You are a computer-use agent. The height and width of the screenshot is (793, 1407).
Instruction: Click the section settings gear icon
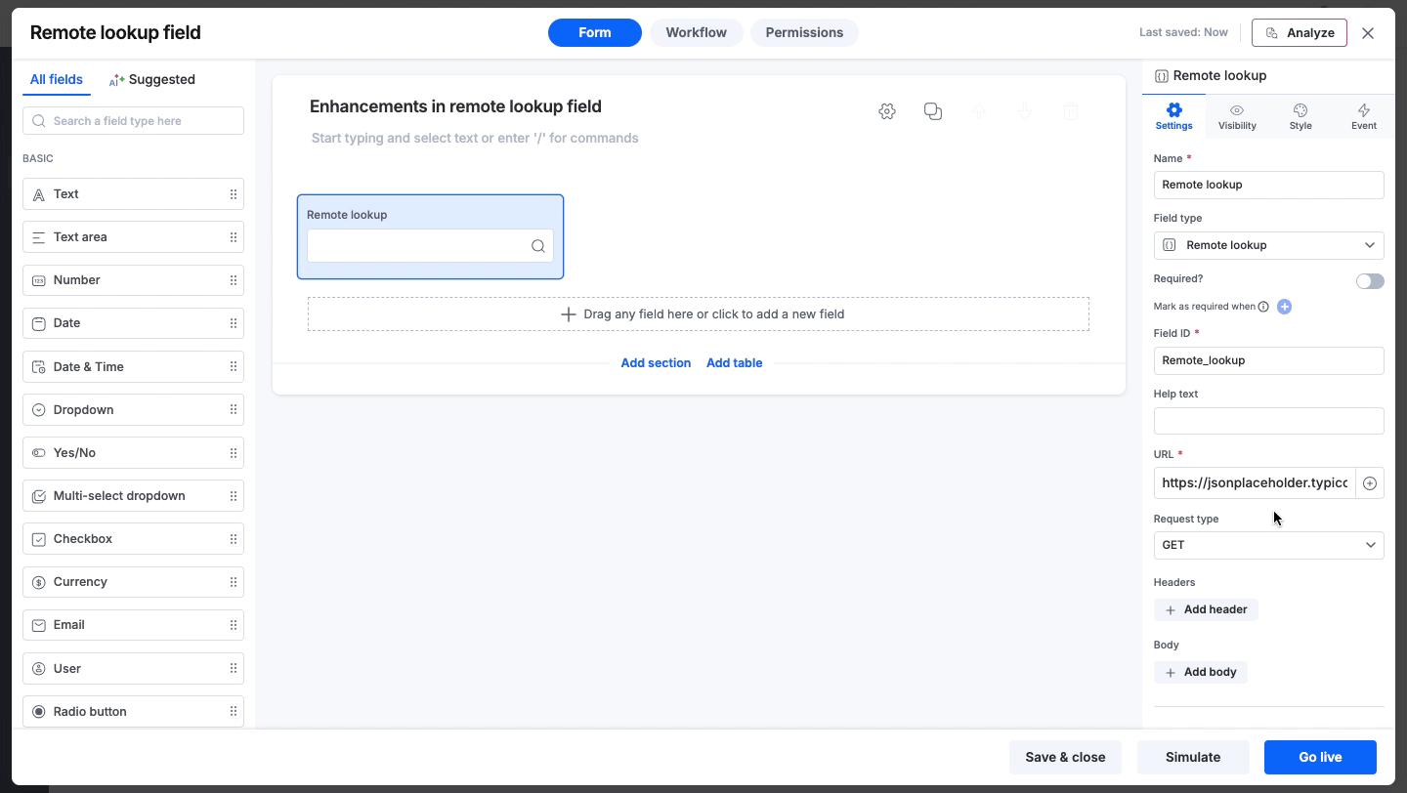coord(887,111)
